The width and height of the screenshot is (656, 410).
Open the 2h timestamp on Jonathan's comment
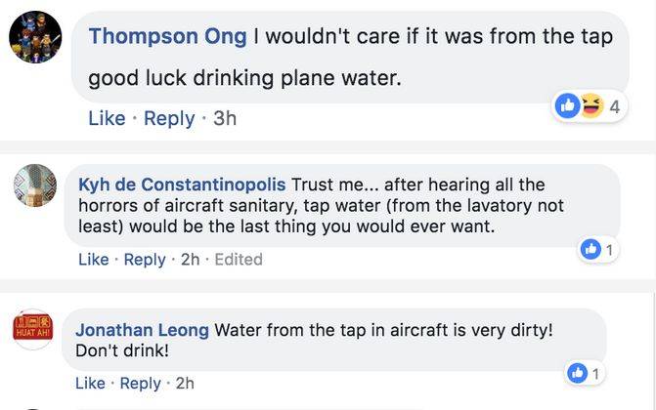click(x=185, y=383)
